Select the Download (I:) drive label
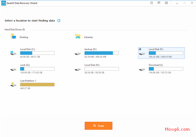 pos(156,65)
